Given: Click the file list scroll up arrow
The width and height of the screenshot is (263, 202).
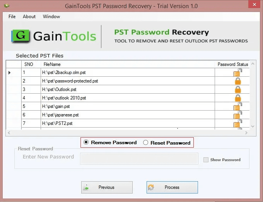Looking at the screenshot, I should 253,64.
